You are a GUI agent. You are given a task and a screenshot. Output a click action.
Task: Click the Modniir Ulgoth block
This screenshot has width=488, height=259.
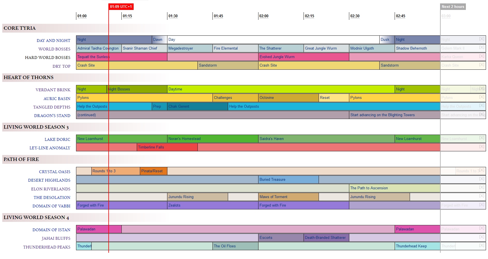point(372,48)
